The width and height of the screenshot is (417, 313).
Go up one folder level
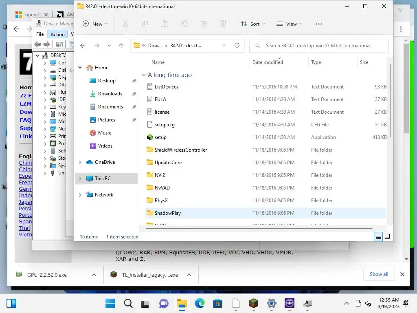121,46
